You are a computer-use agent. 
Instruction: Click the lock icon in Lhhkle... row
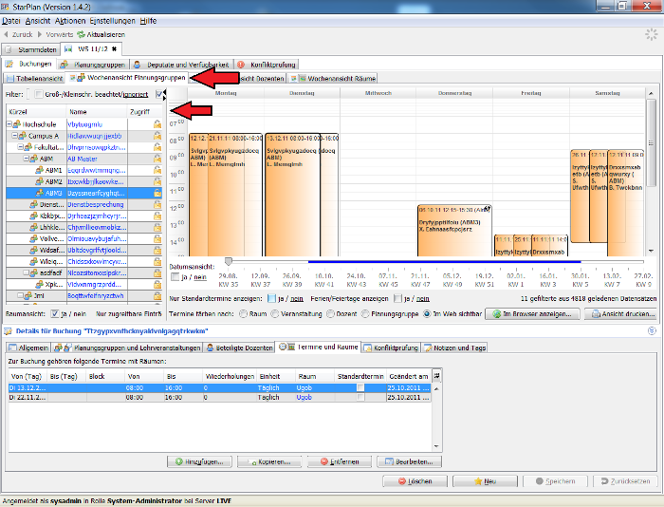(x=157, y=227)
